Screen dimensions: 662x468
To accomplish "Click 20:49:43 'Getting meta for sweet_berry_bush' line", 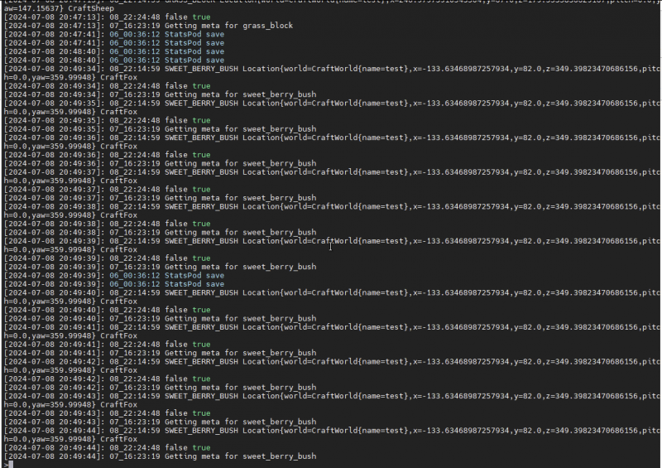I will pyautogui.click(x=160, y=422).
